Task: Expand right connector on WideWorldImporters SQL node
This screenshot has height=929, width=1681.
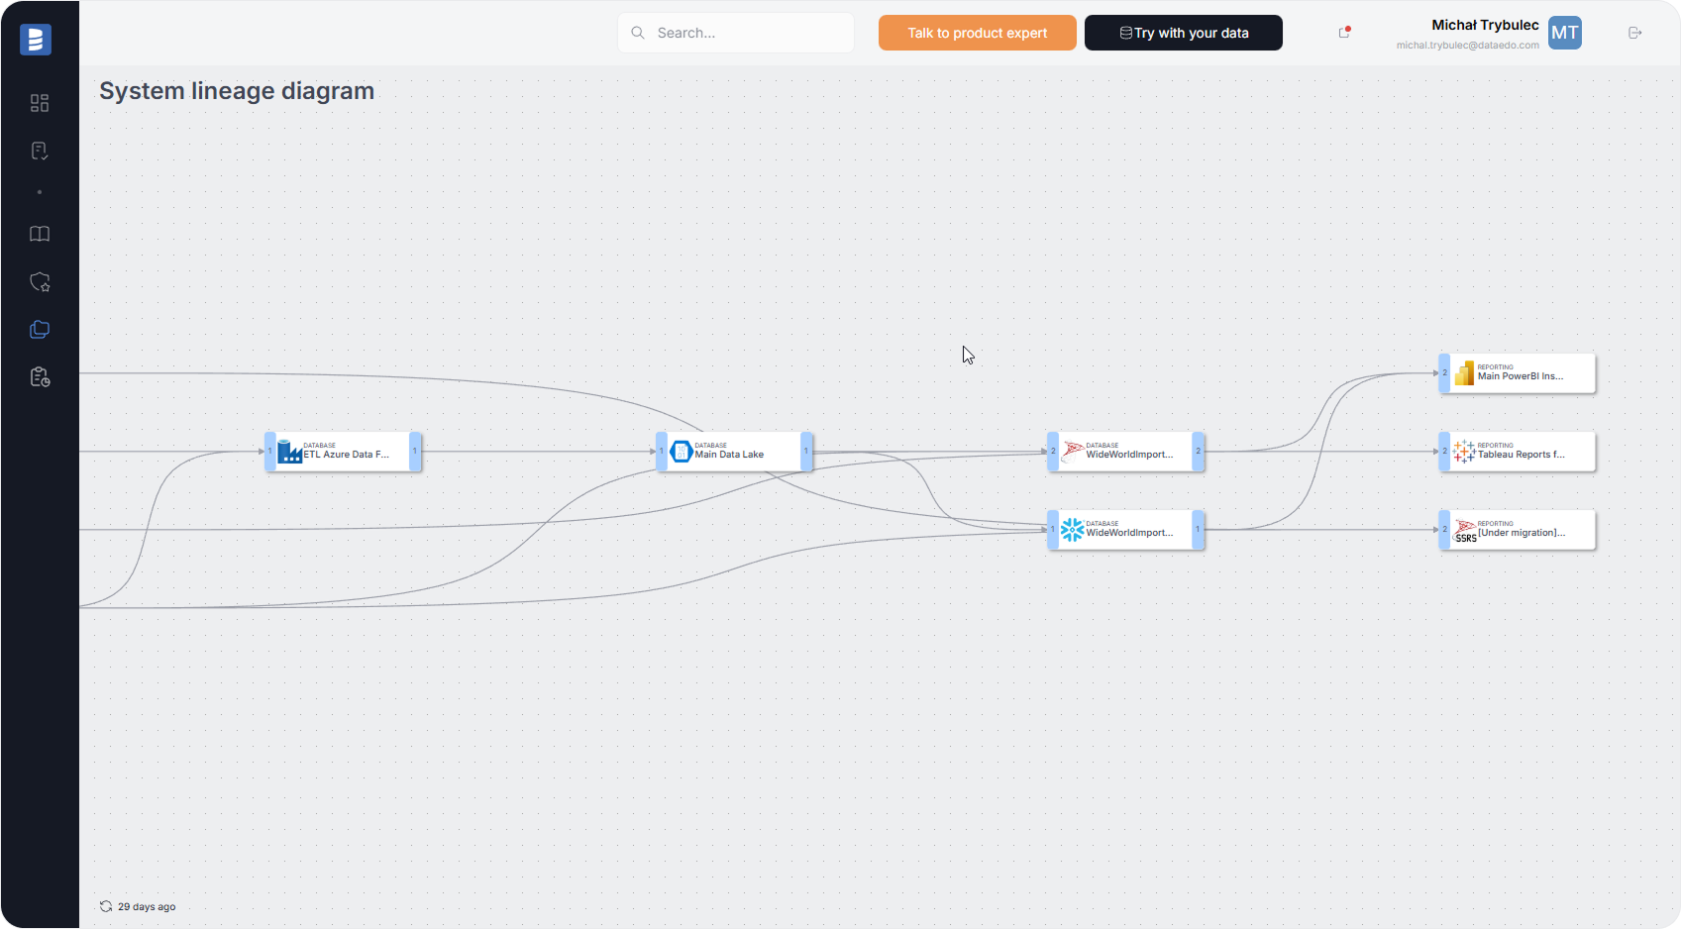Action: pyautogui.click(x=1198, y=451)
